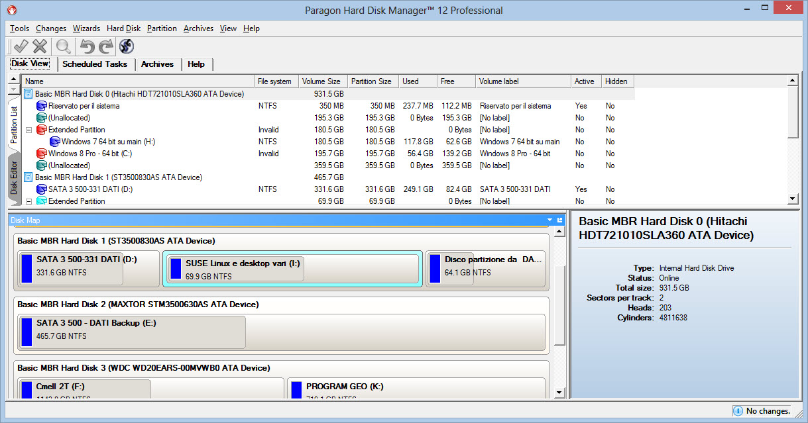
Task: Click the red icon beside Windows 8 Pro - 64 bit
Action: pyautogui.click(x=42, y=154)
